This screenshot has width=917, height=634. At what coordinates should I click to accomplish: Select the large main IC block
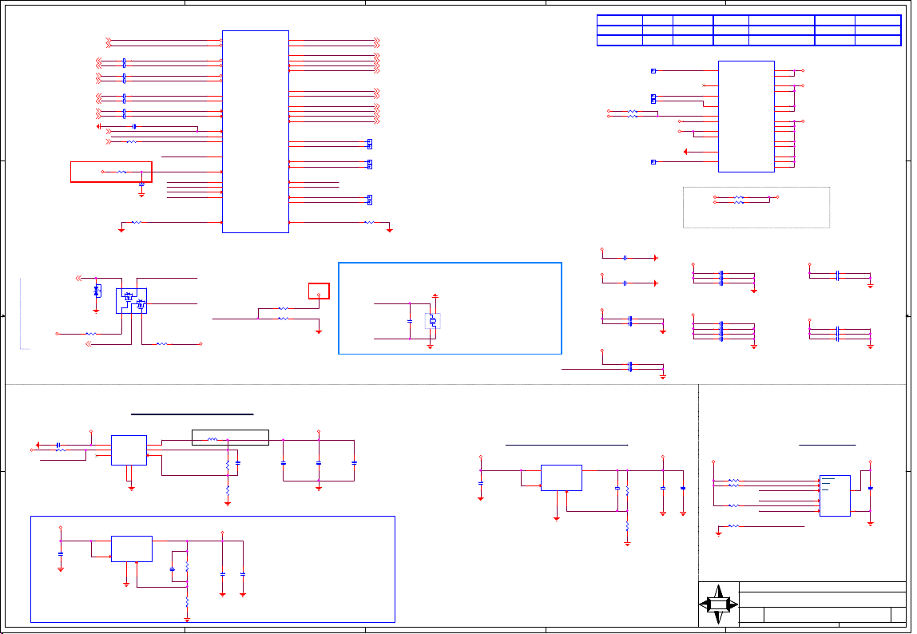click(256, 132)
